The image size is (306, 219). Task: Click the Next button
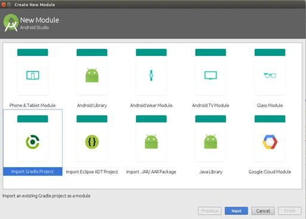[x=236, y=211]
